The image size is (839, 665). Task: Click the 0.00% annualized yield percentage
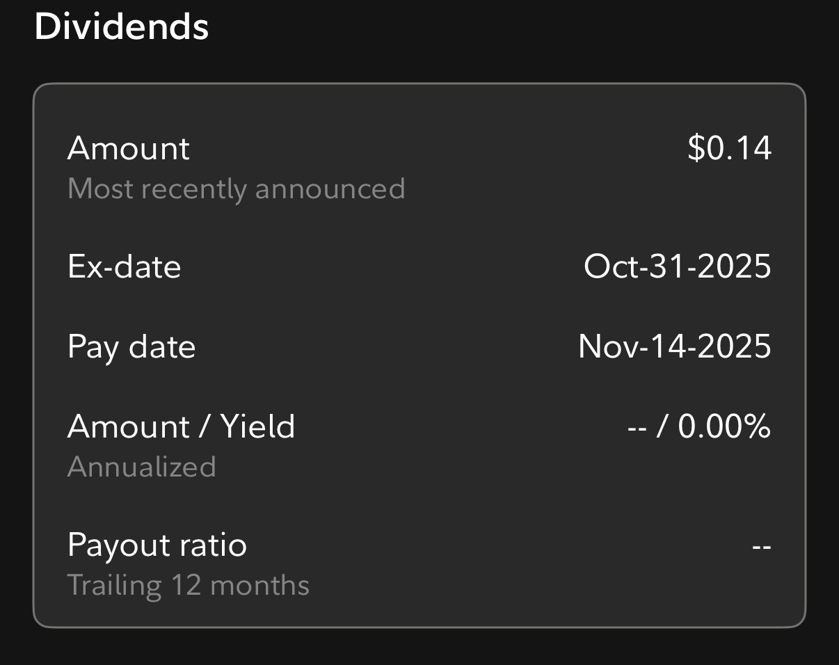coord(724,426)
